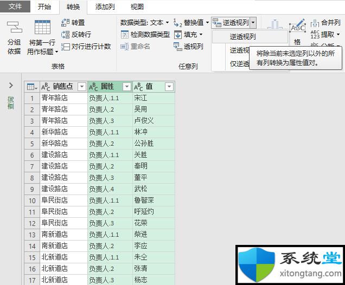The height and width of the screenshot is (285, 345).
Task: Open the 销售点 column filter dropdown
Action: coord(82,87)
